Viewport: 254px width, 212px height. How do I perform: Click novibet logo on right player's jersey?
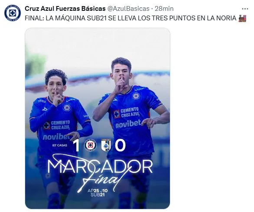[128, 124]
